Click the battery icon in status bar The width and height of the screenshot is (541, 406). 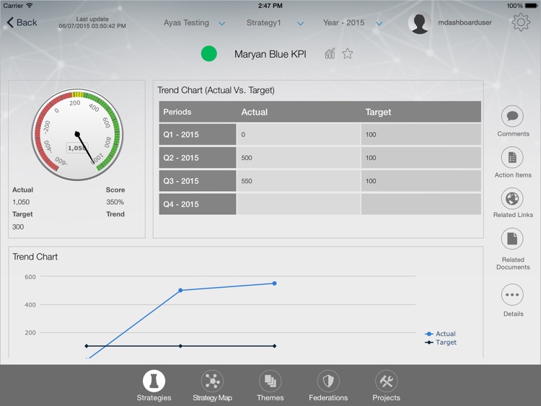[x=531, y=6]
